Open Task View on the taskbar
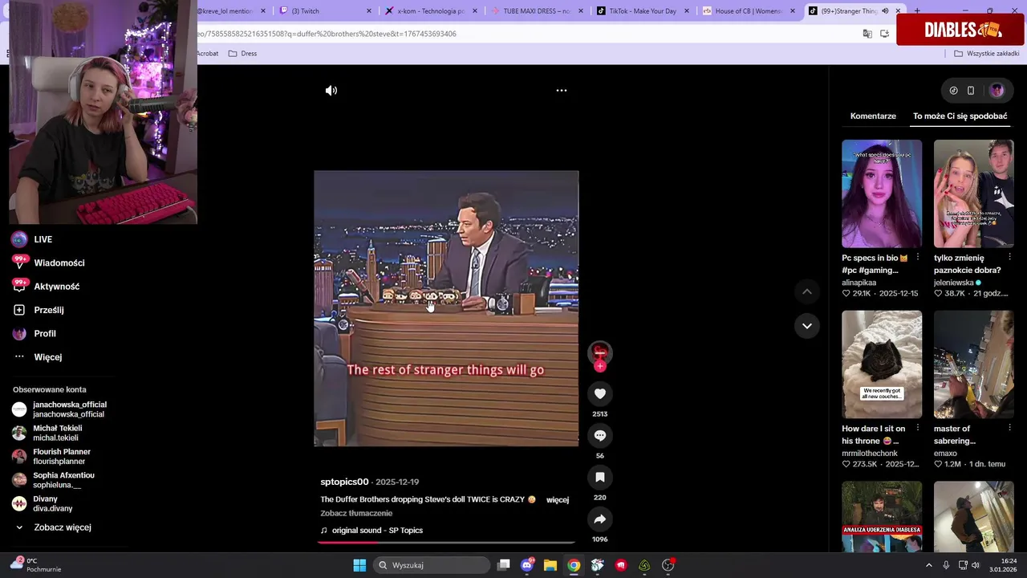This screenshot has height=578, width=1027. tap(504, 565)
